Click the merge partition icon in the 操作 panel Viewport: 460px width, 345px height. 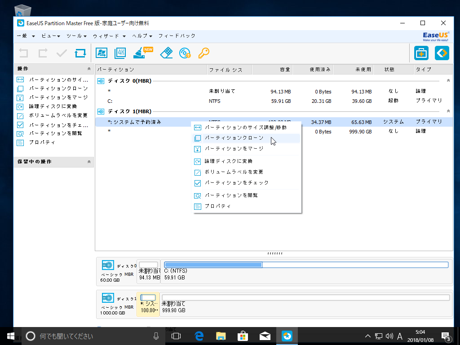tap(20, 97)
